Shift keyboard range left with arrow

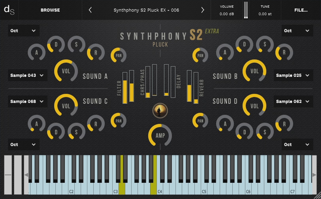coord(26,175)
